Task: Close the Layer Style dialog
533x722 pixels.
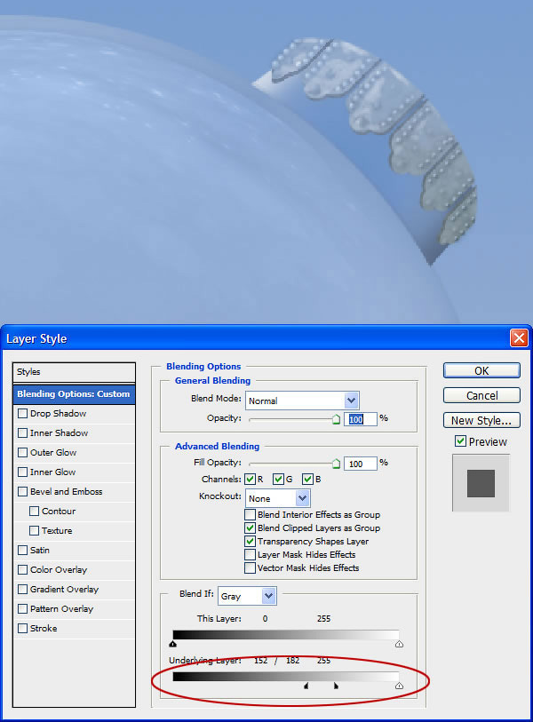Action: tap(519, 338)
